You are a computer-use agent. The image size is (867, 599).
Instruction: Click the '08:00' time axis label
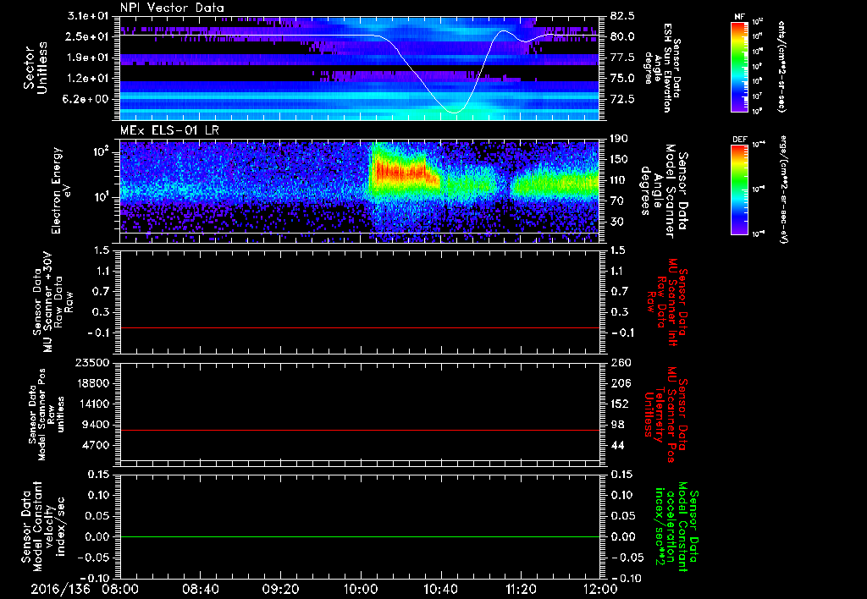tap(120, 589)
